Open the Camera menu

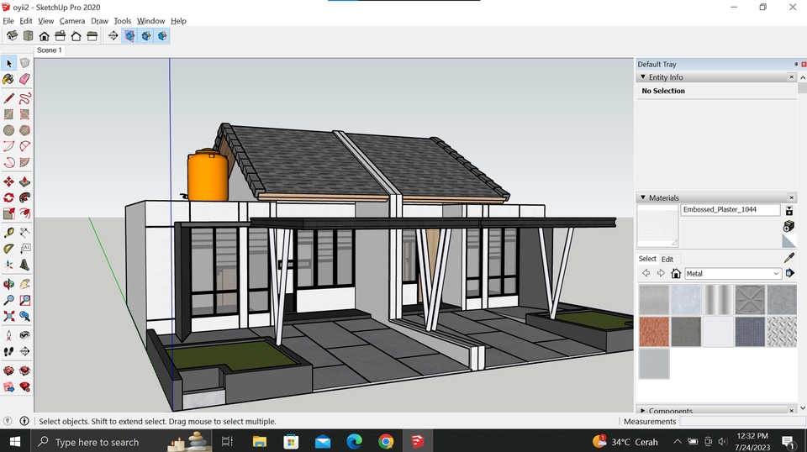pos(72,21)
